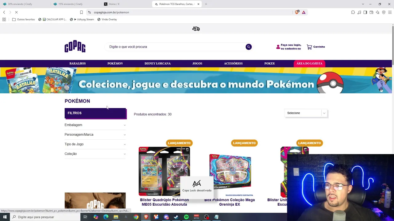View site information icon in address bar
Viewport: 394px width, 221px height.
89,12
